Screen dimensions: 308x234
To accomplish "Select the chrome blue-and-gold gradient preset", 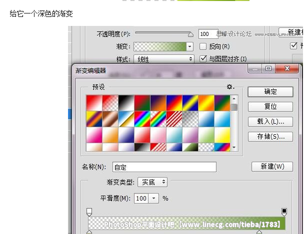I will click(126, 119).
